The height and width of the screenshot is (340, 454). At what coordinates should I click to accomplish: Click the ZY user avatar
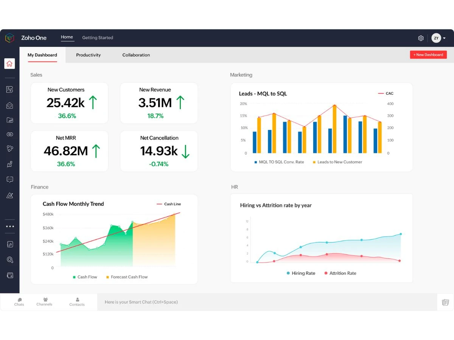pos(436,38)
